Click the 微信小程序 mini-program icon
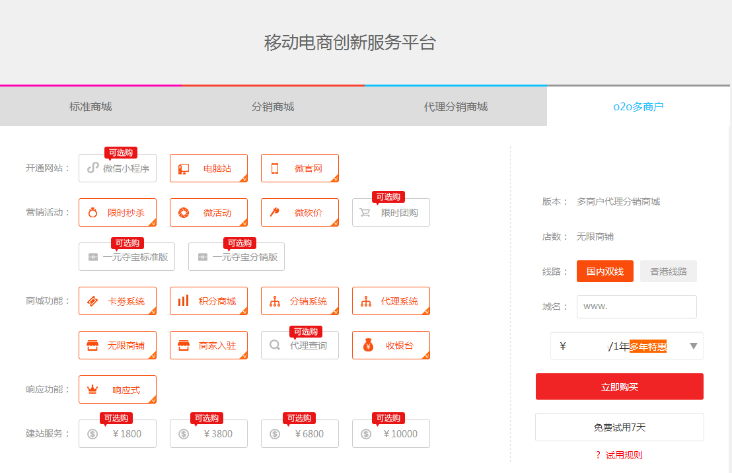The height and width of the screenshot is (473, 732). (93, 168)
